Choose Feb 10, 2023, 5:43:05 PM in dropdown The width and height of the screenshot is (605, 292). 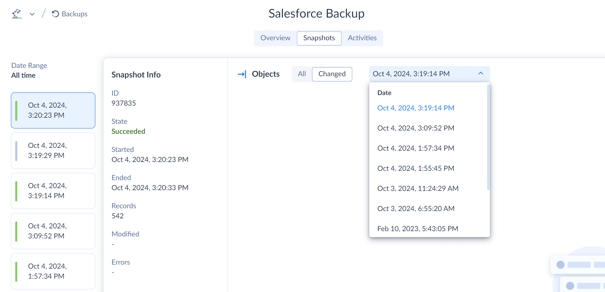418,229
